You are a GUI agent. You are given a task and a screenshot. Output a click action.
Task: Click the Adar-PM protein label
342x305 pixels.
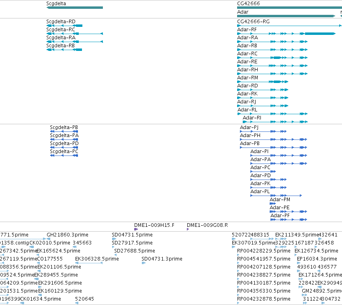(280, 200)
